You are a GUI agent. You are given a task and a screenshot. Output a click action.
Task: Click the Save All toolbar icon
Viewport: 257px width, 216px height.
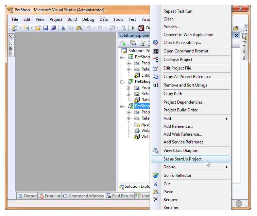[53, 28]
